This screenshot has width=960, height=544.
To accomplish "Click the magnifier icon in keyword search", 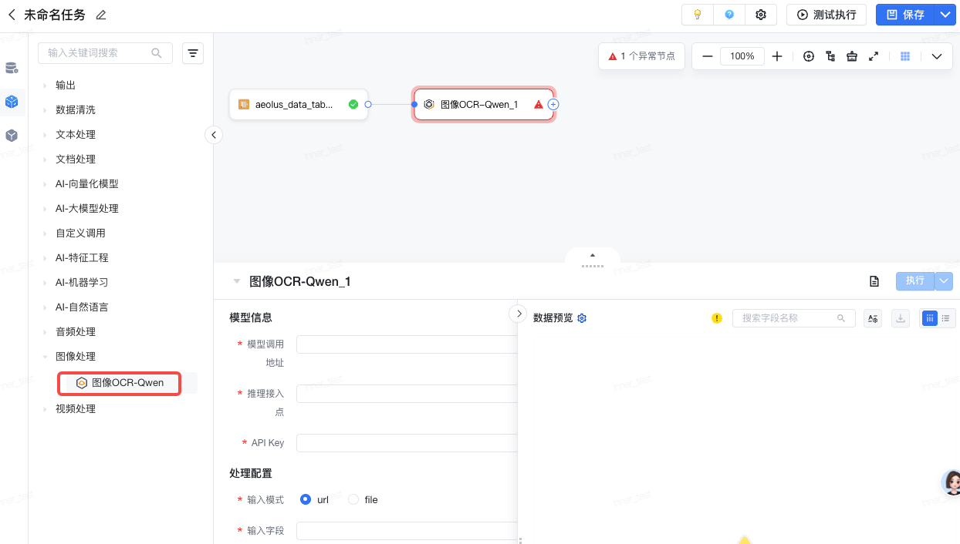I will (x=157, y=52).
